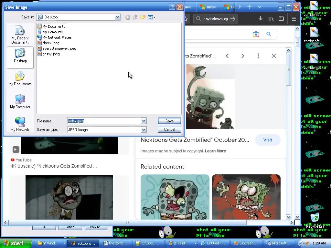List all tabs chevron
Viewport: 331px width, 248px height.
click(260, 7)
